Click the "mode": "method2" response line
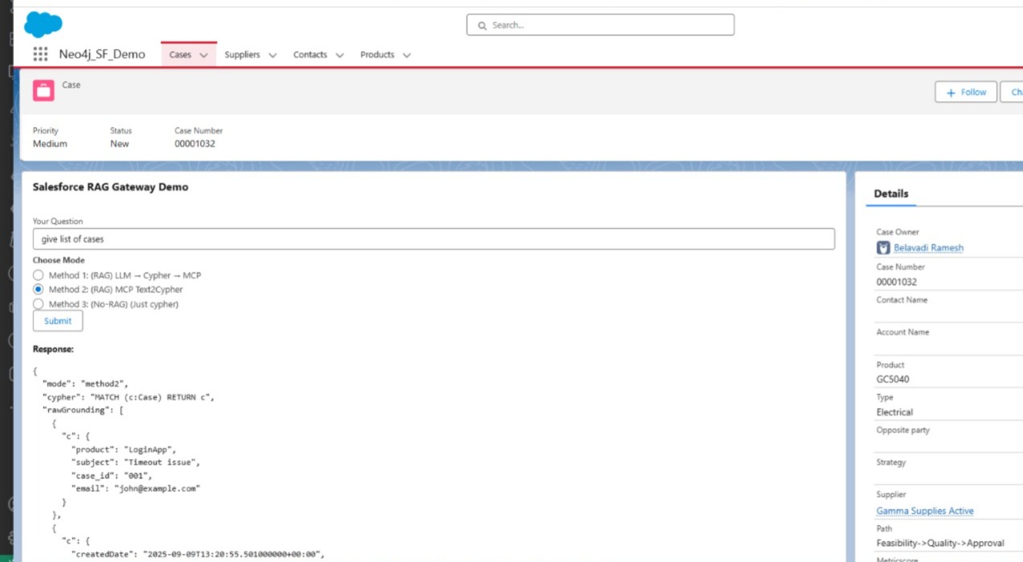This screenshot has width=1023, height=562. click(85, 384)
